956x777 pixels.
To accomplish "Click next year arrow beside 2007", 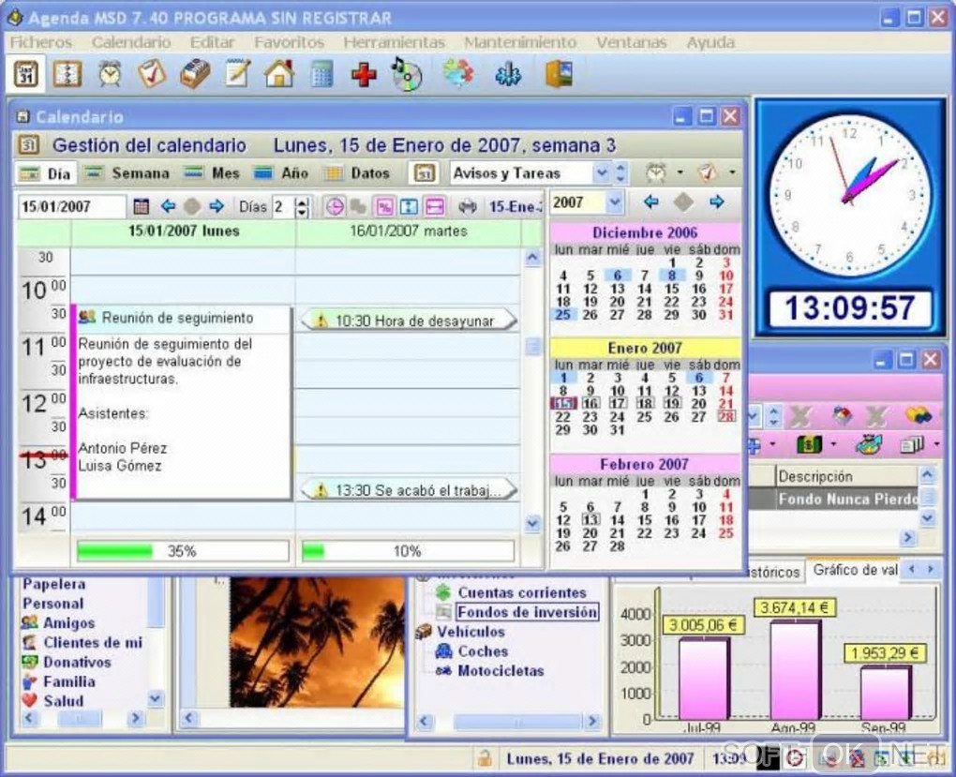I will coord(716,202).
